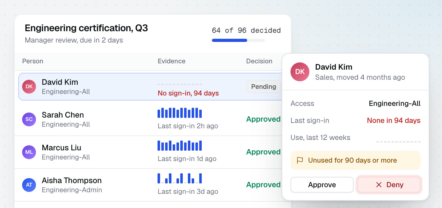Viewport: 442px width, 208px height.
Task: Click the Engineering-Admin group label
Action: pyautogui.click(x=72, y=190)
